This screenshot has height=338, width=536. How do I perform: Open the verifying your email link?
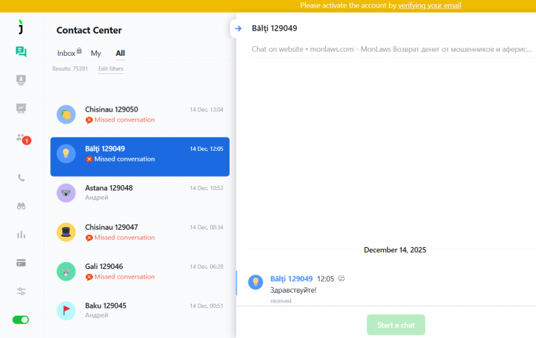(x=429, y=6)
